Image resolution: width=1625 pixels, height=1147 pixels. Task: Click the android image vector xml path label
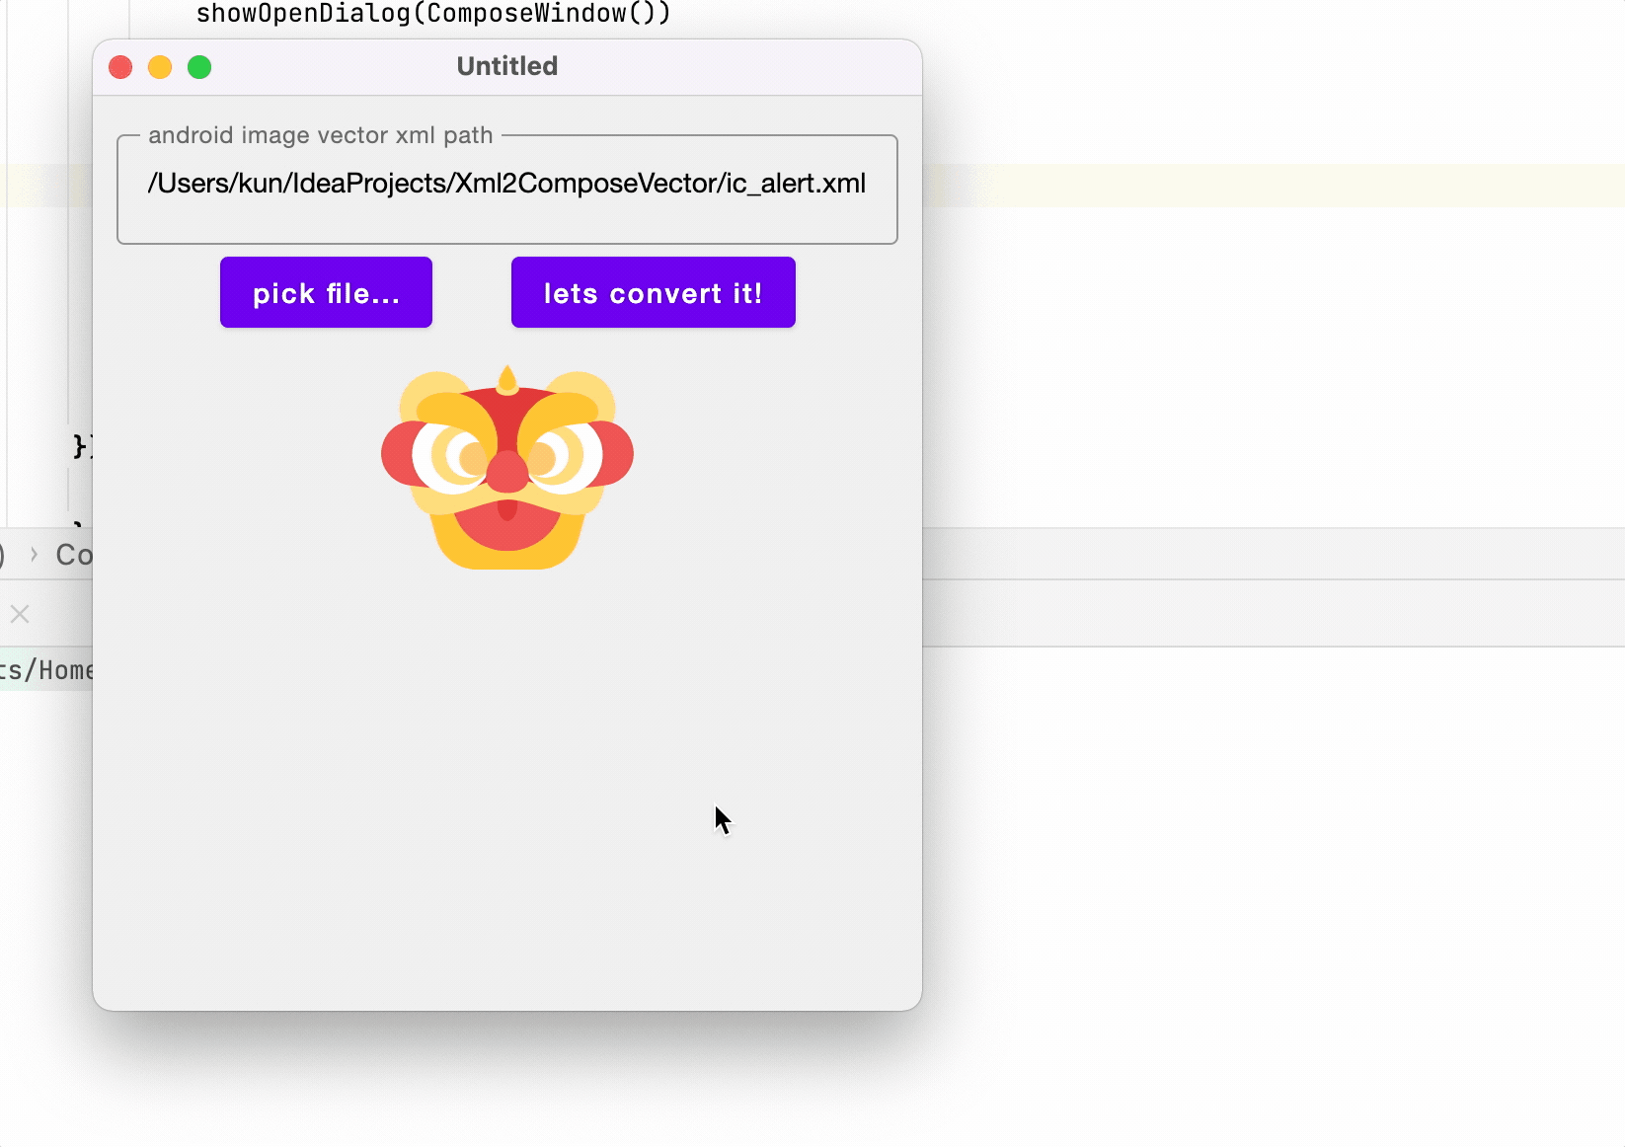(319, 135)
